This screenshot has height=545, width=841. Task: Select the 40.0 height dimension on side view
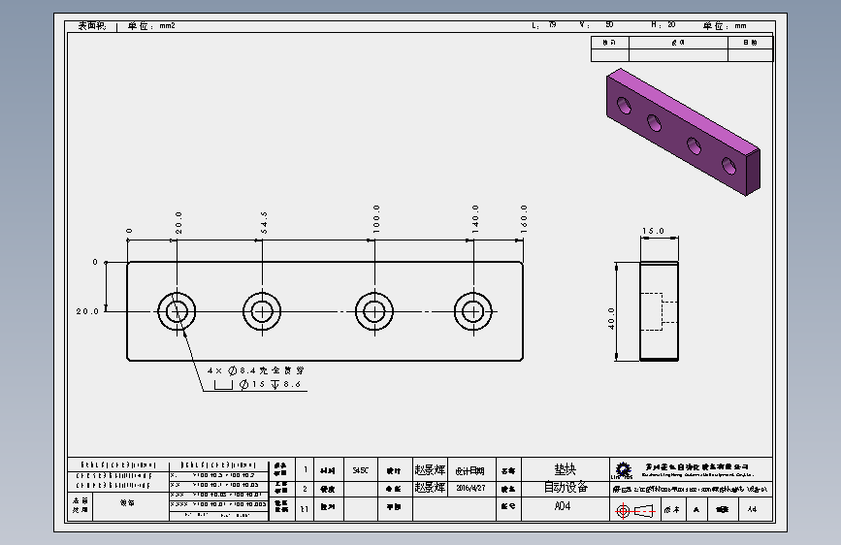coord(611,318)
